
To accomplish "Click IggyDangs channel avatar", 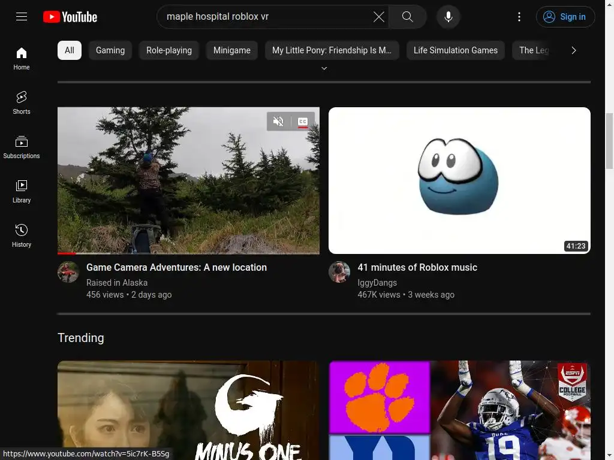I will [339, 272].
